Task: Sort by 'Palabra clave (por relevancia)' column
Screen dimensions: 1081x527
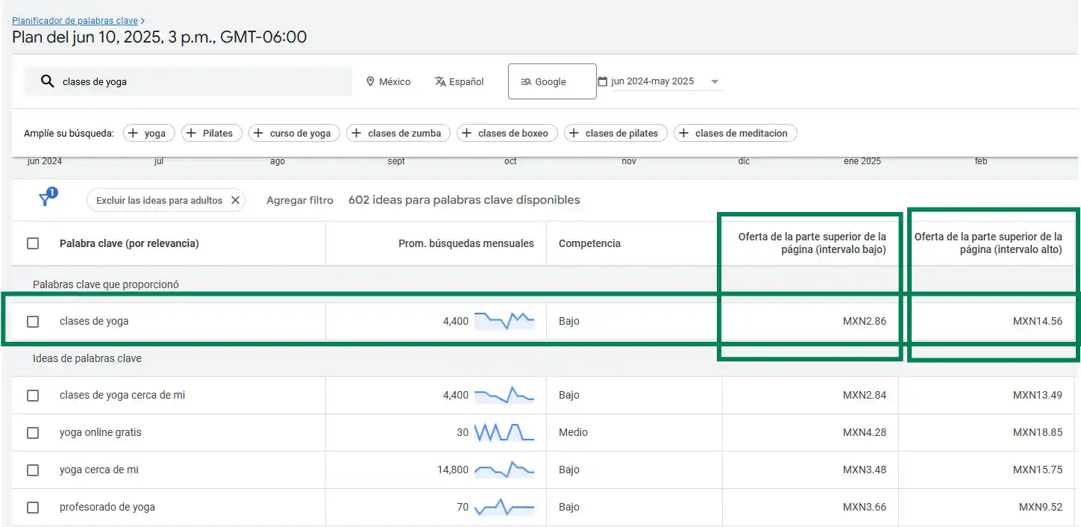Action: click(x=129, y=243)
